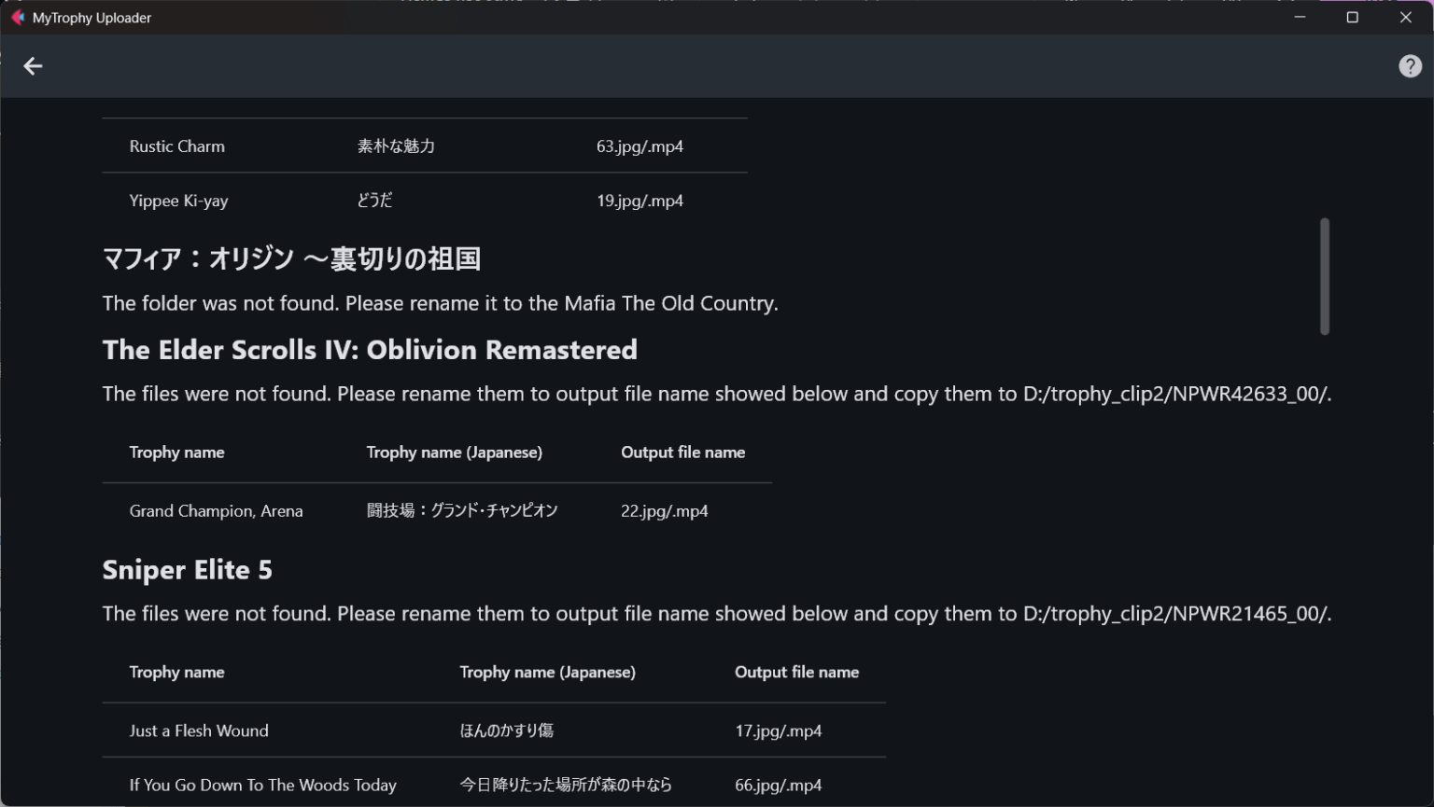Click the マフィア:オリジン game title heading
This screenshot has width=1434, height=807.
click(x=291, y=258)
